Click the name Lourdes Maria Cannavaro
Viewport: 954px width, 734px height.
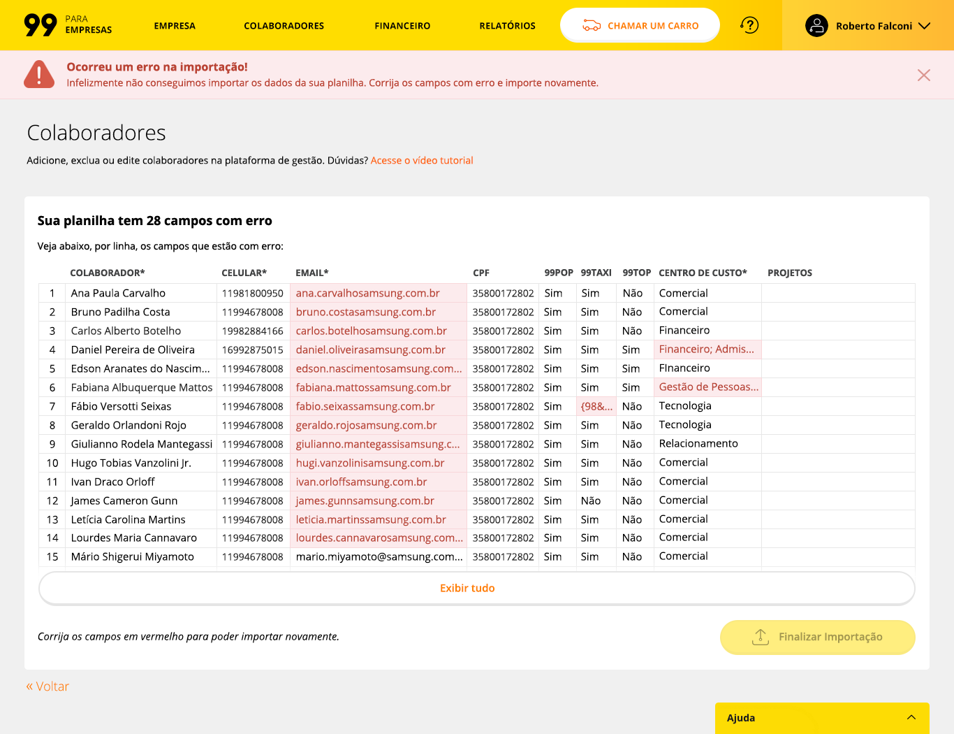click(134, 538)
